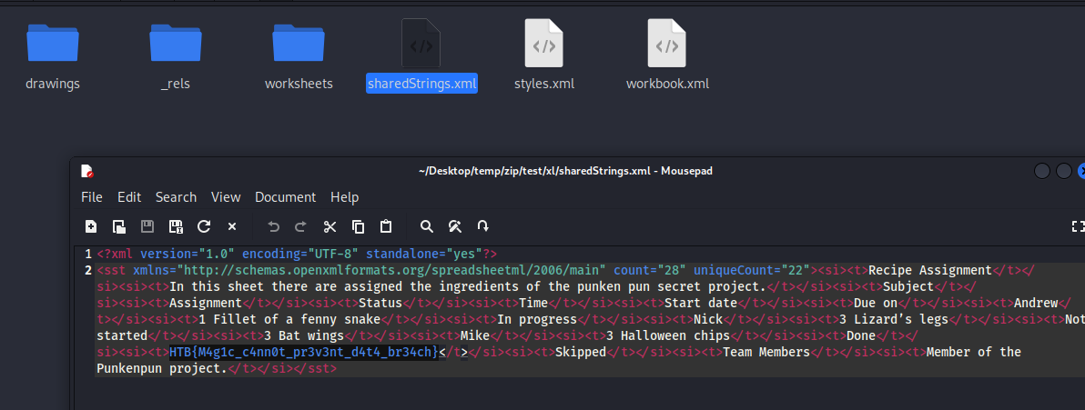The width and height of the screenshot is (1085, 410).
Task: Click the Go To line icon
Action: coord(482,226)
